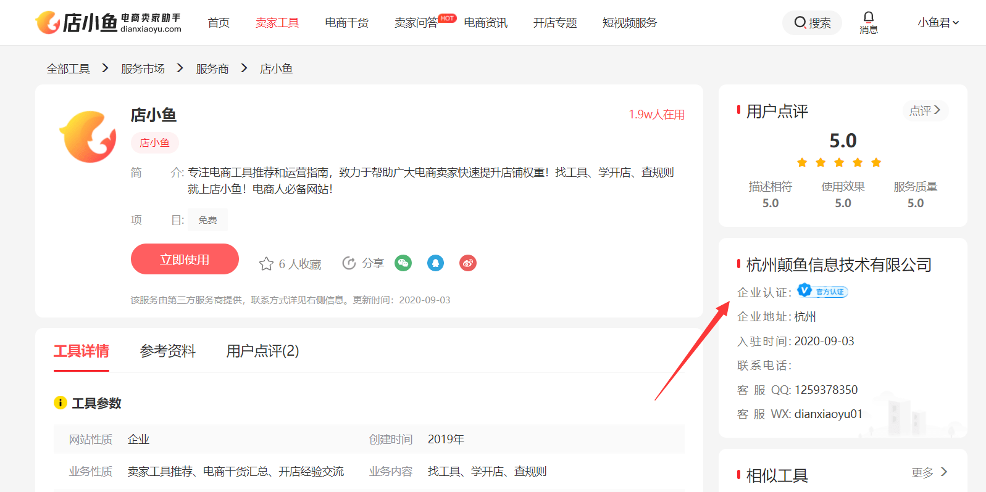The width and height of the screenshot is (986, 492).
Task: Open 点评 link in user reviews panel
Action: coord(924,110)
